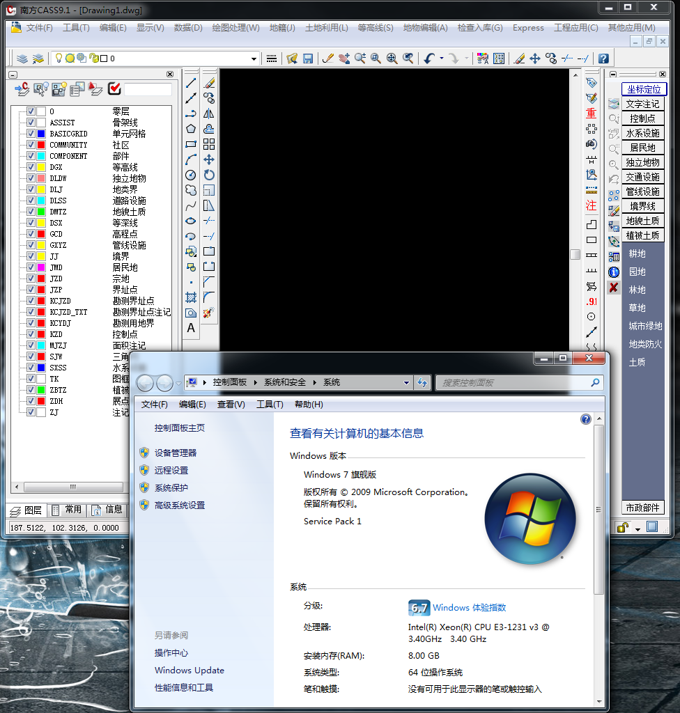Click the Array tool icon
This screenshot has height=713, width=680.
pos(209,144)
